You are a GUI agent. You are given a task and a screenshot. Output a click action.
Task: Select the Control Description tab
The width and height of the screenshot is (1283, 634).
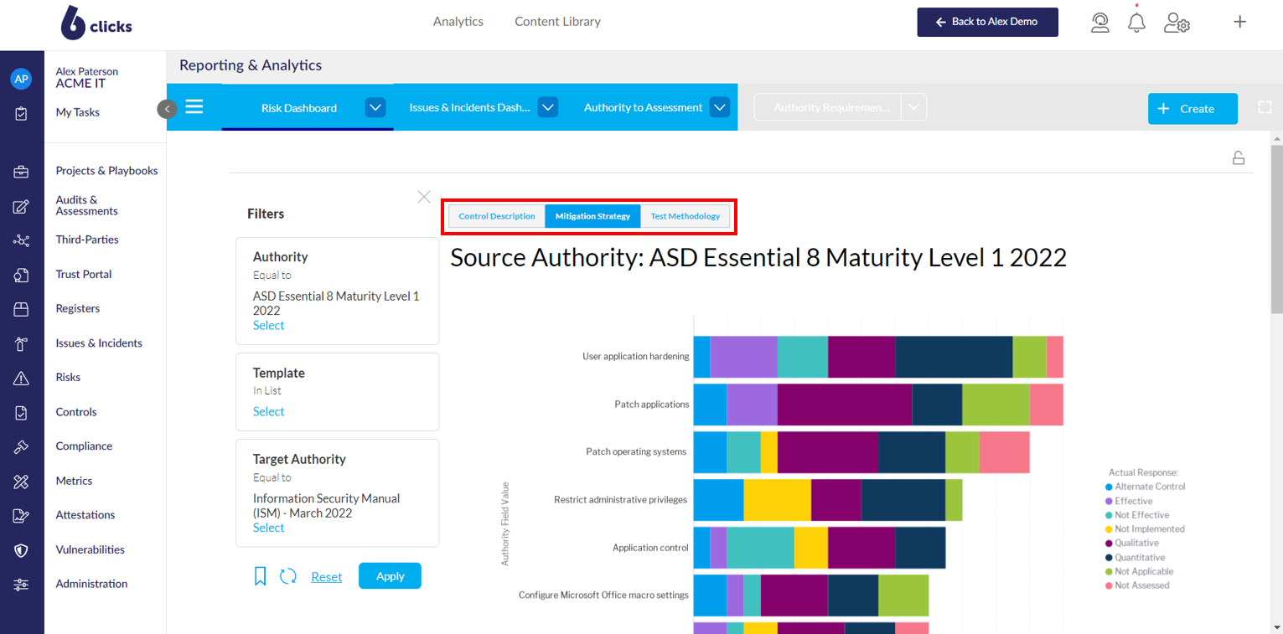[x=496, y=215]
